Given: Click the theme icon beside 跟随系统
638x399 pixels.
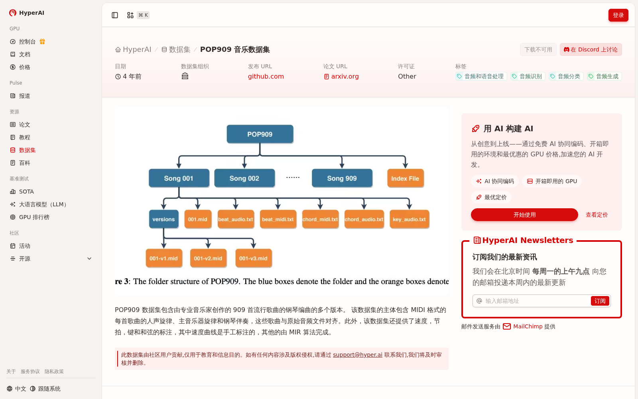Looking at the screenshot, I should point(33,389).
